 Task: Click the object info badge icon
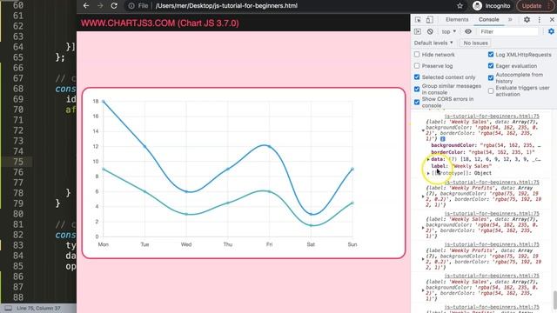(443, 139)
